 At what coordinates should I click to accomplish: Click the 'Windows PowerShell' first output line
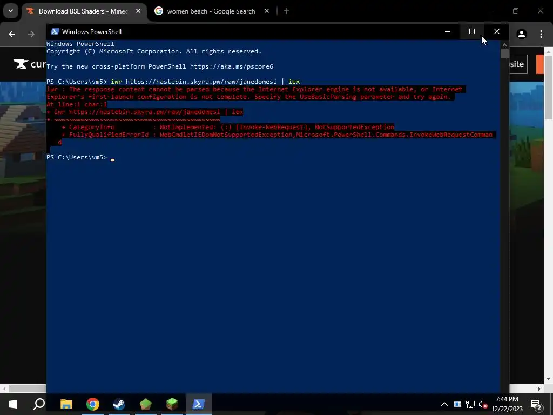[80, 44]
